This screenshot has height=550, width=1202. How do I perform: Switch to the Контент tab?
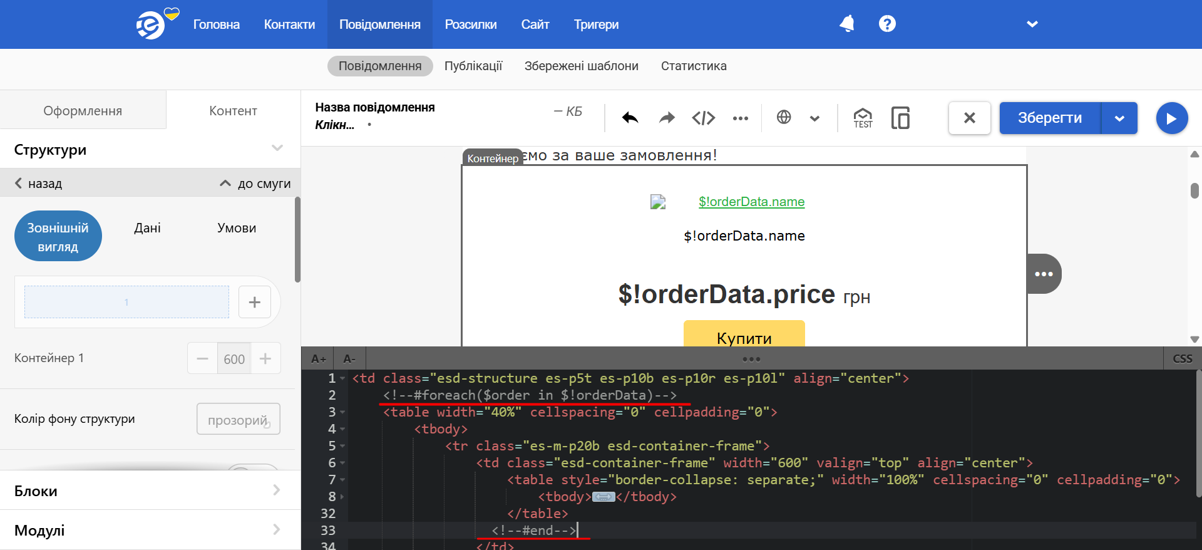233,110
